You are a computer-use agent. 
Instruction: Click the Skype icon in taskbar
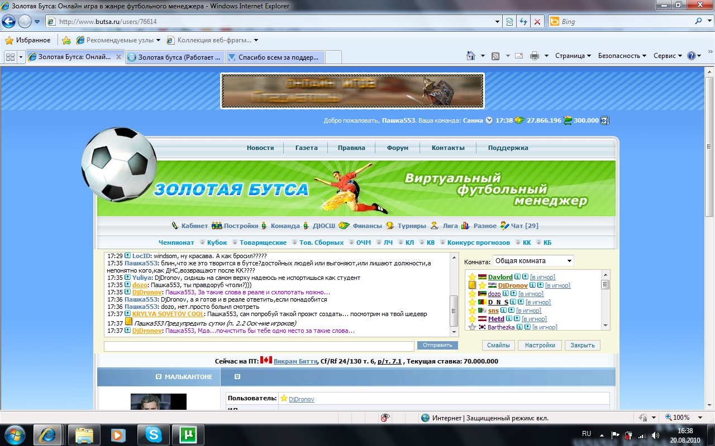(154, 434)
